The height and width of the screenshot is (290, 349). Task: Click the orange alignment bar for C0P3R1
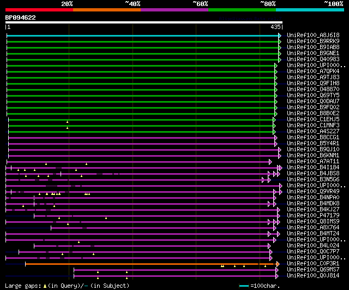pyautogui.click(x=151, y=264)
